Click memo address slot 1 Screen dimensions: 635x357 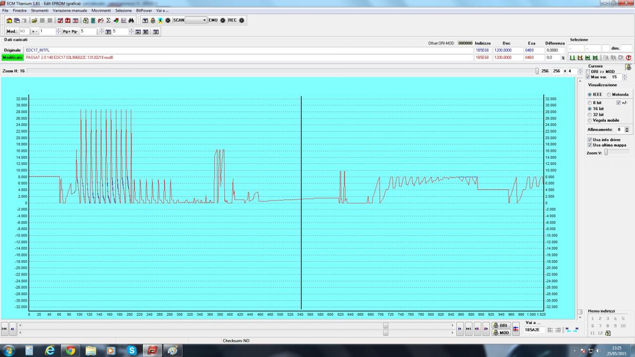(593, 318)
